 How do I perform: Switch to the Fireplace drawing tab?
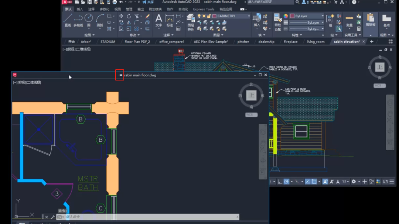tap(290, 42)
